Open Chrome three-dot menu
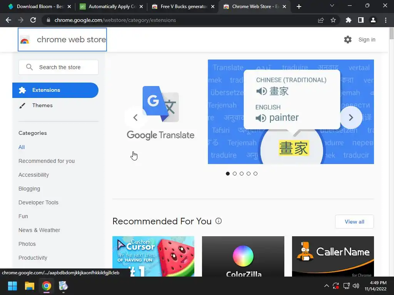394x295 pixels. [x=386, y=20]
